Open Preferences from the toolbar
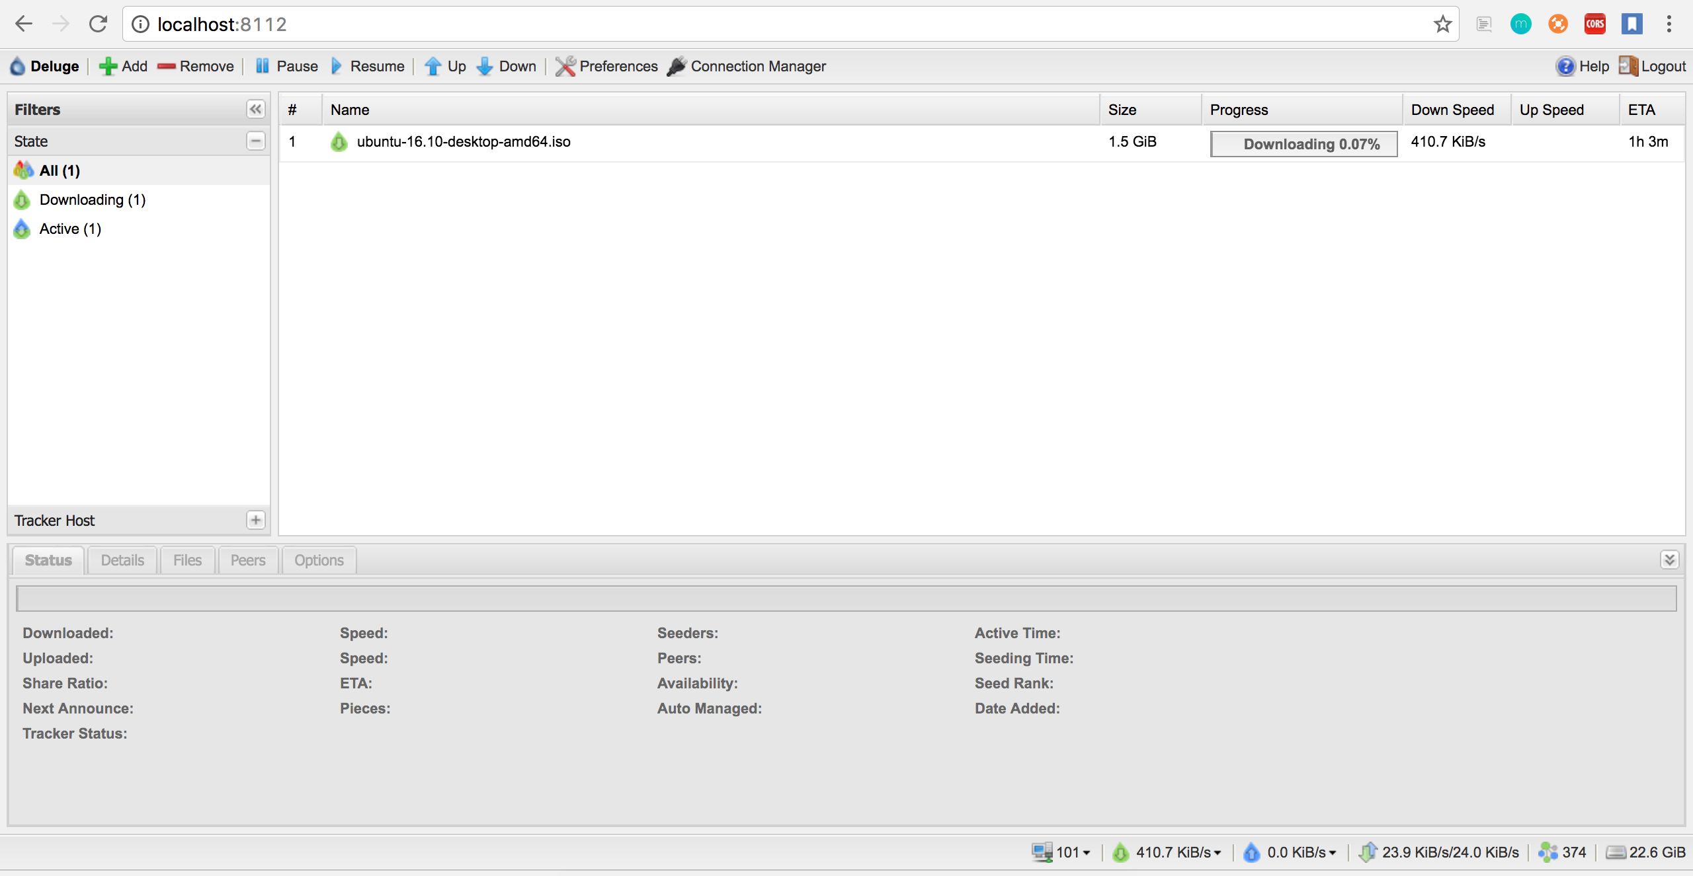Image resolution: width=1693 pixels, height=876 pixels. click(x=606, y=67)
